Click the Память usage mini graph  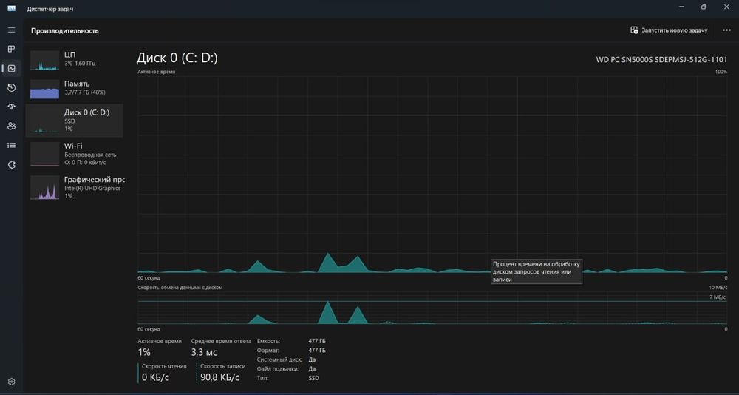click(x=45, y=90)
